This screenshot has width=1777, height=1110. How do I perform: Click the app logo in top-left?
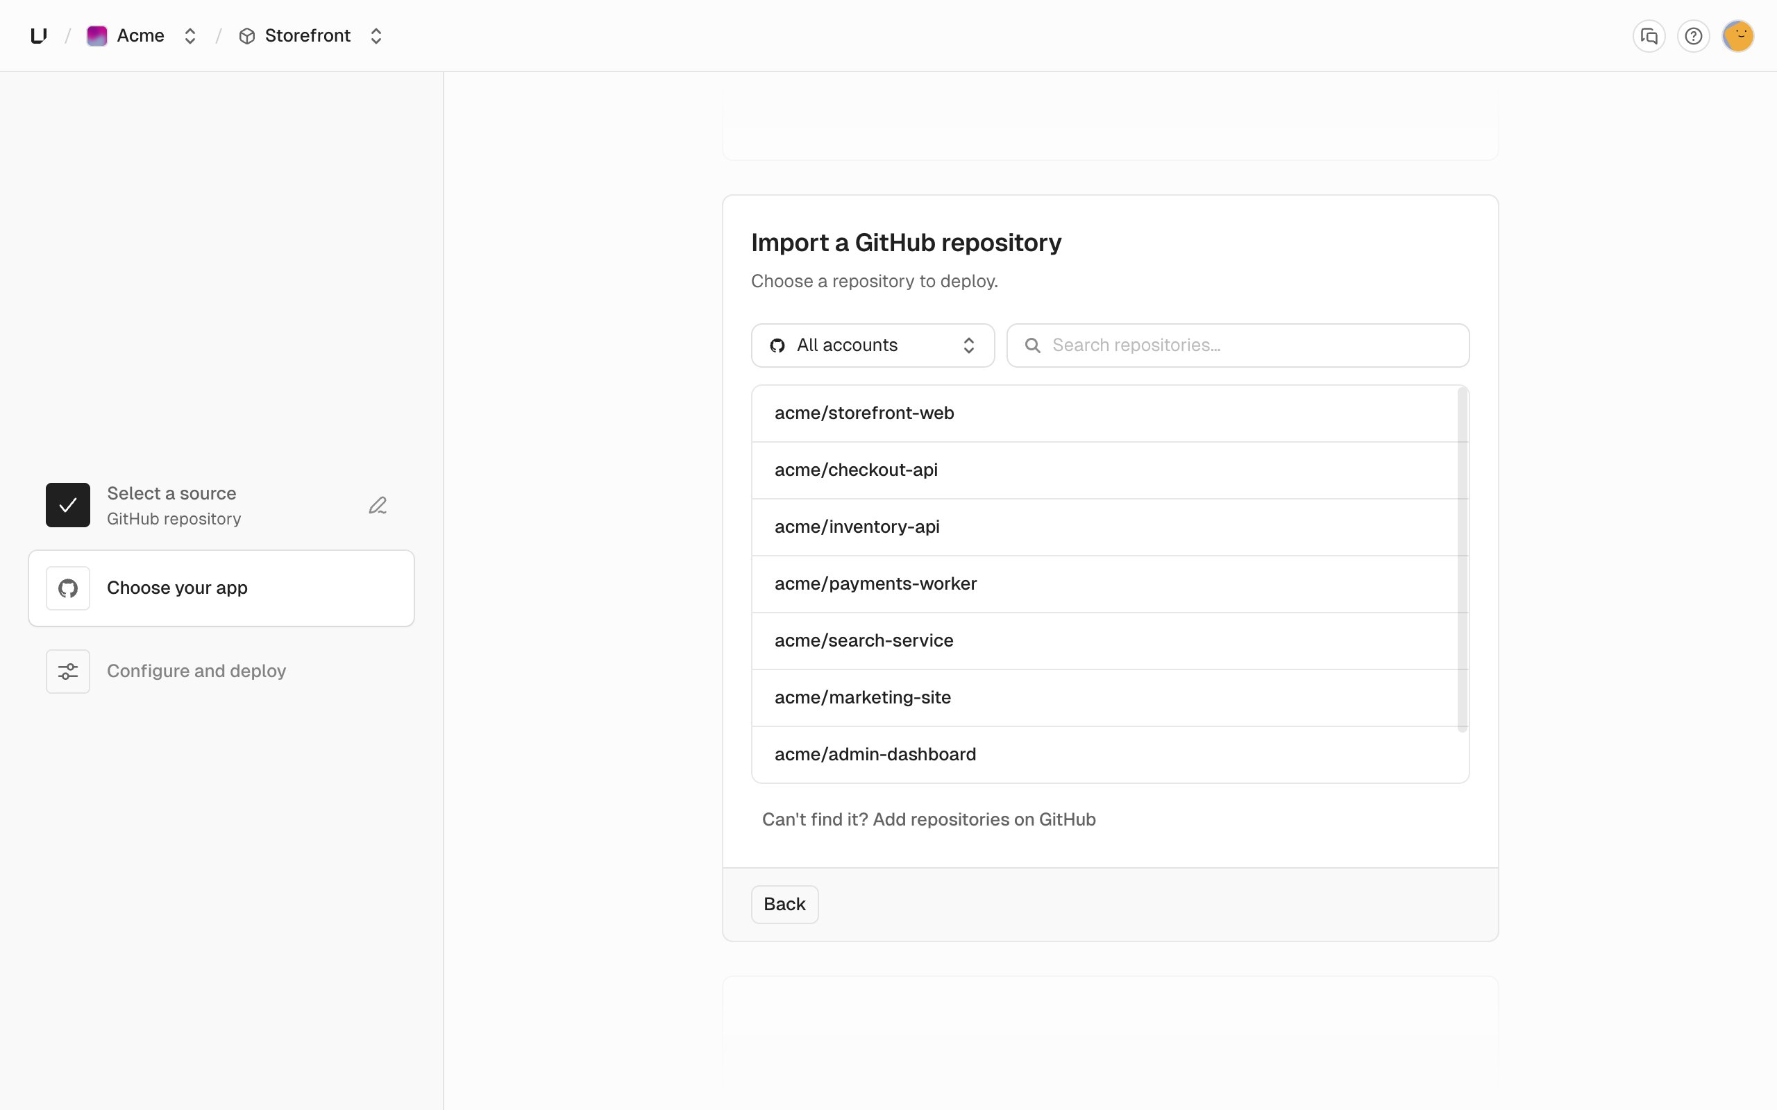tap(39, 35)
